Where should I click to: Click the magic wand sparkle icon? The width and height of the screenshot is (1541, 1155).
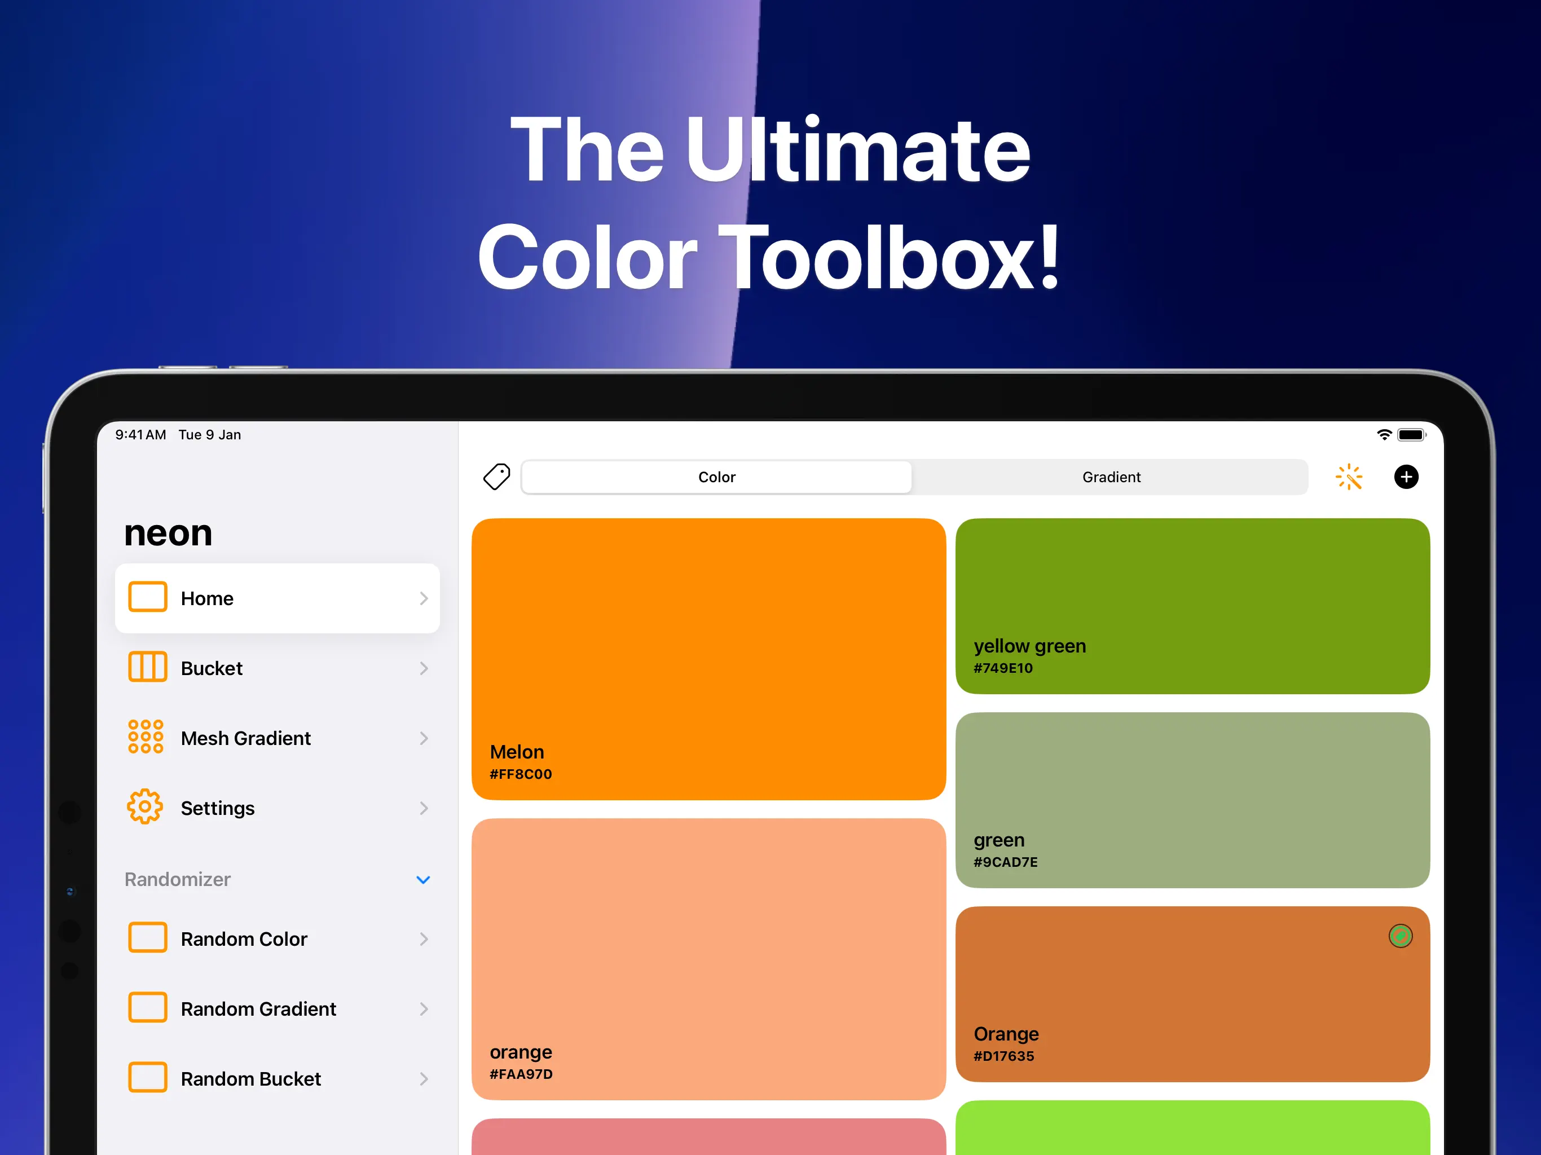[1349, 477]
